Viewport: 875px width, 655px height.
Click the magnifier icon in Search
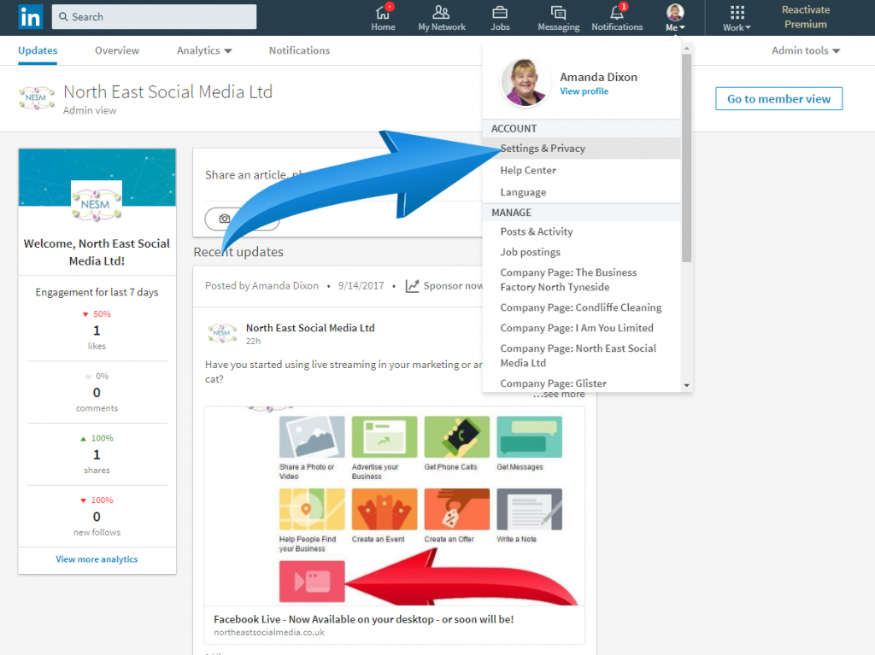[63, 17]
